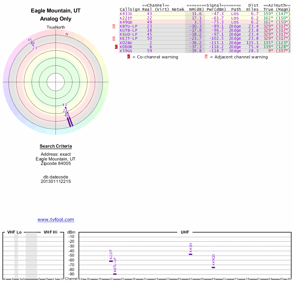The image size is (294, 282).
Task: Click the Pwr(dBm) column header
Action: point(216,10)
